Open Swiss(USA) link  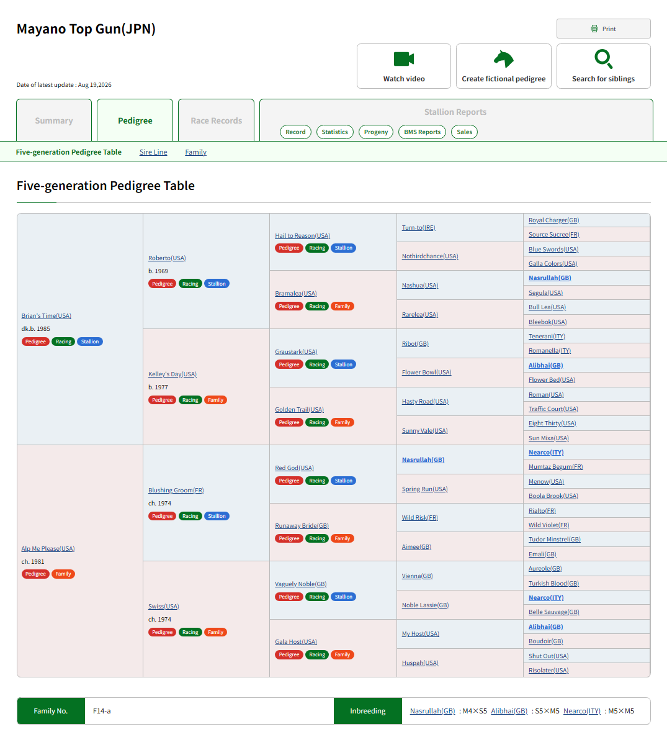point(164,606)
